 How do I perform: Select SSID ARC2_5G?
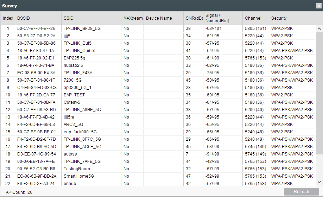point(73,125)
